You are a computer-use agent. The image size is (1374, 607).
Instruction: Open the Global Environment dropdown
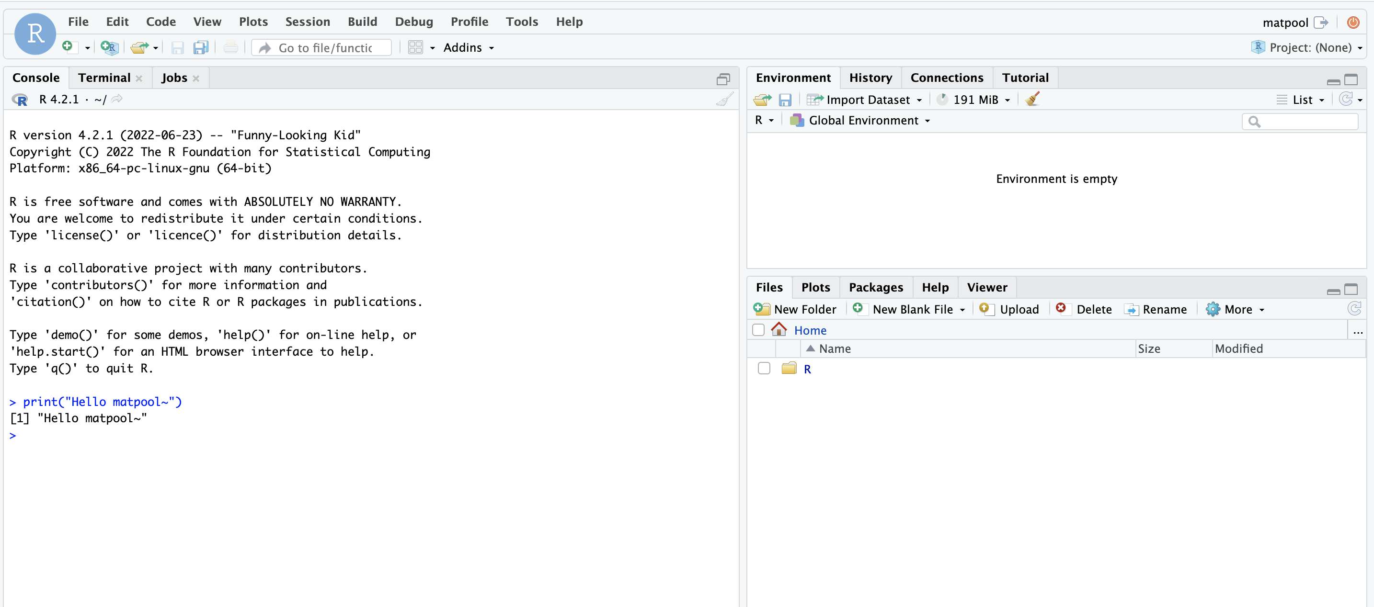860,121
